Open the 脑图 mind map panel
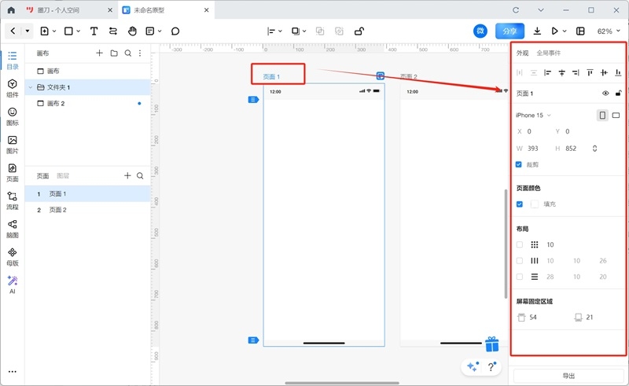 (x=13, y=229)
